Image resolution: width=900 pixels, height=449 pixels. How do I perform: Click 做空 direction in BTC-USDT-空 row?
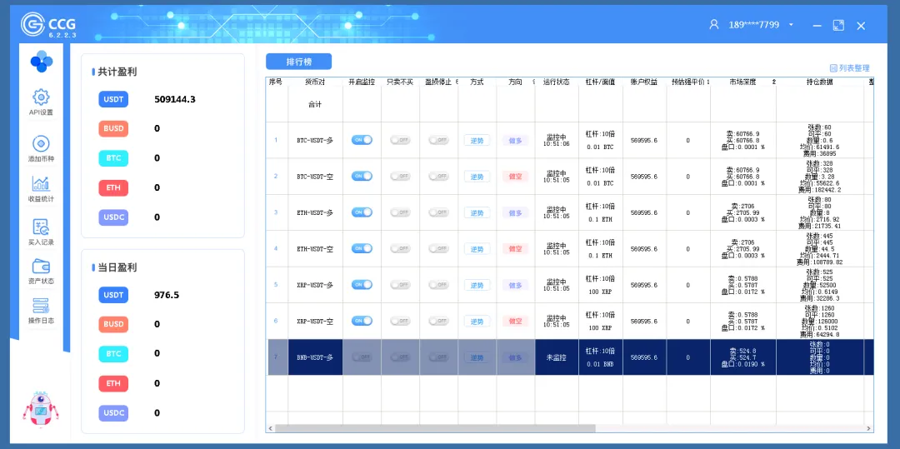(516, 177)
